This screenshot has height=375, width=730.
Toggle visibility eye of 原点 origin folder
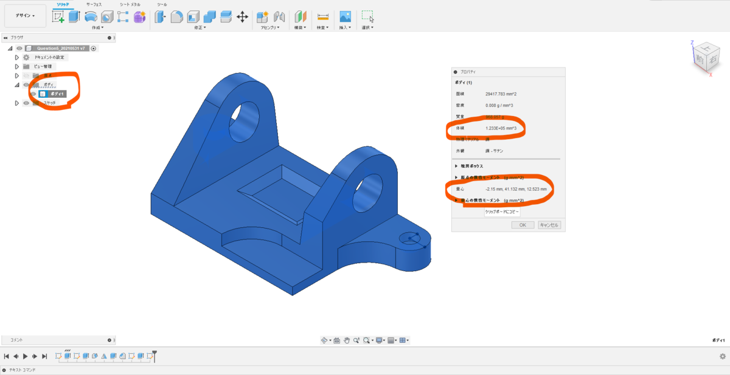tap(26, 75)
